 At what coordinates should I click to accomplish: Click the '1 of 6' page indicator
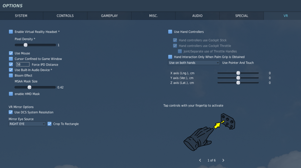click(x=212, y=160)
